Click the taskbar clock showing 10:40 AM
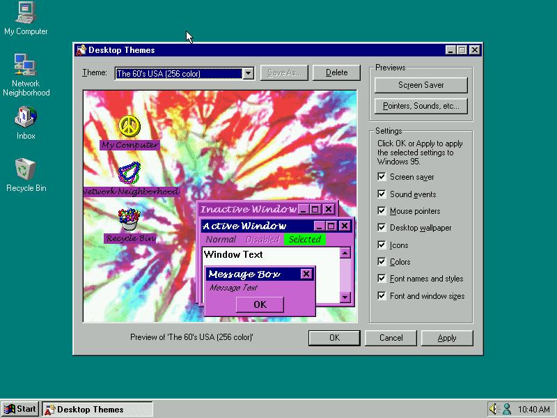557x418 pixels. click(x=534, y=409)
